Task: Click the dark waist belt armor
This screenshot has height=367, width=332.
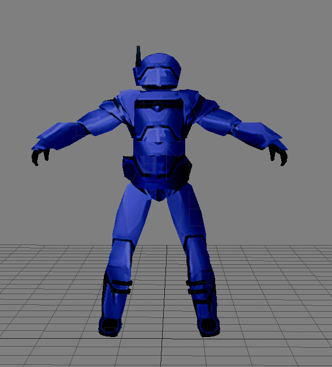Action: (157, 171)
